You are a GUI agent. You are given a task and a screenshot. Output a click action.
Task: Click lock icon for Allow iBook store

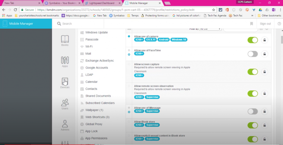[264, 125]
